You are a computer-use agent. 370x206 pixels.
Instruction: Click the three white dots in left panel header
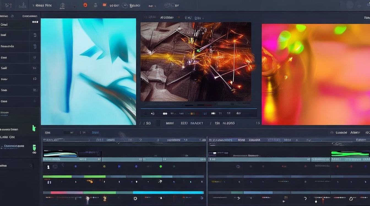[x=35, y=22]
